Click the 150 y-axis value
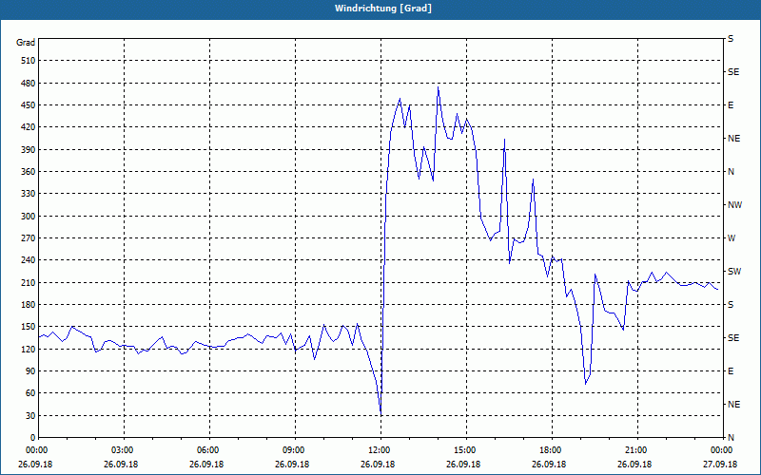Screen dimensions: 761x475 (29, 327)
